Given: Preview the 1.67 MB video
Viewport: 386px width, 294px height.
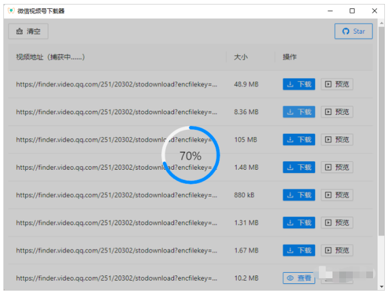Looking at the screenshot, I should click(x=337, y=250).
